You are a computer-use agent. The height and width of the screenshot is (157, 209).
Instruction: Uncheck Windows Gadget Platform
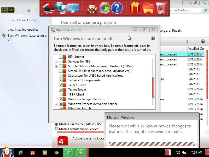pyautogui.click(x=61, y=99)
